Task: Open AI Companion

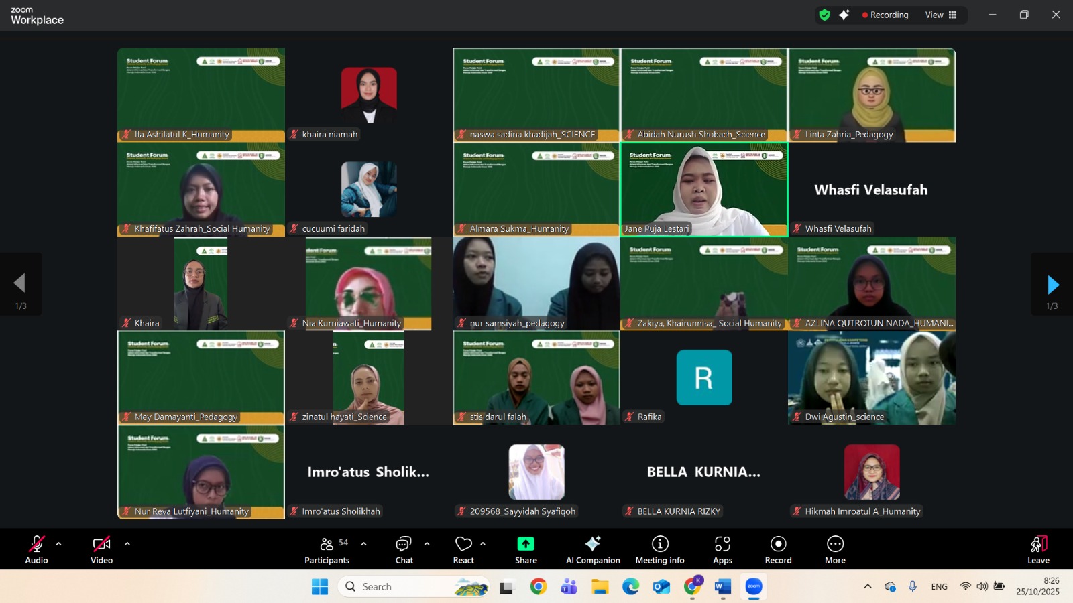Action: pyautogui.click(x=593, y=549)
